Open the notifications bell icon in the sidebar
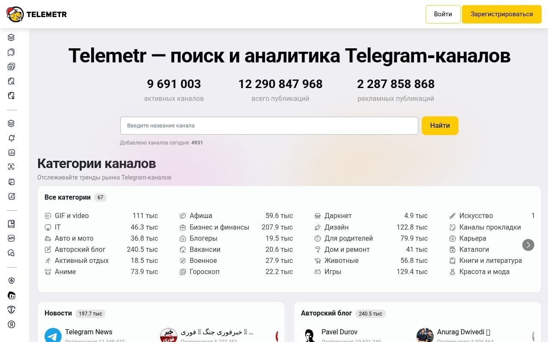Viewport: 548px width, 342px height. click(12, 138)
